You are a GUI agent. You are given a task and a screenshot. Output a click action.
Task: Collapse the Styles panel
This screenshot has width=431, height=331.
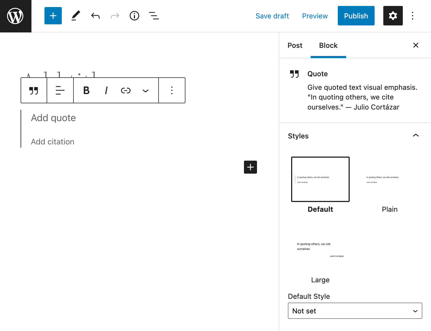(416, 135)
